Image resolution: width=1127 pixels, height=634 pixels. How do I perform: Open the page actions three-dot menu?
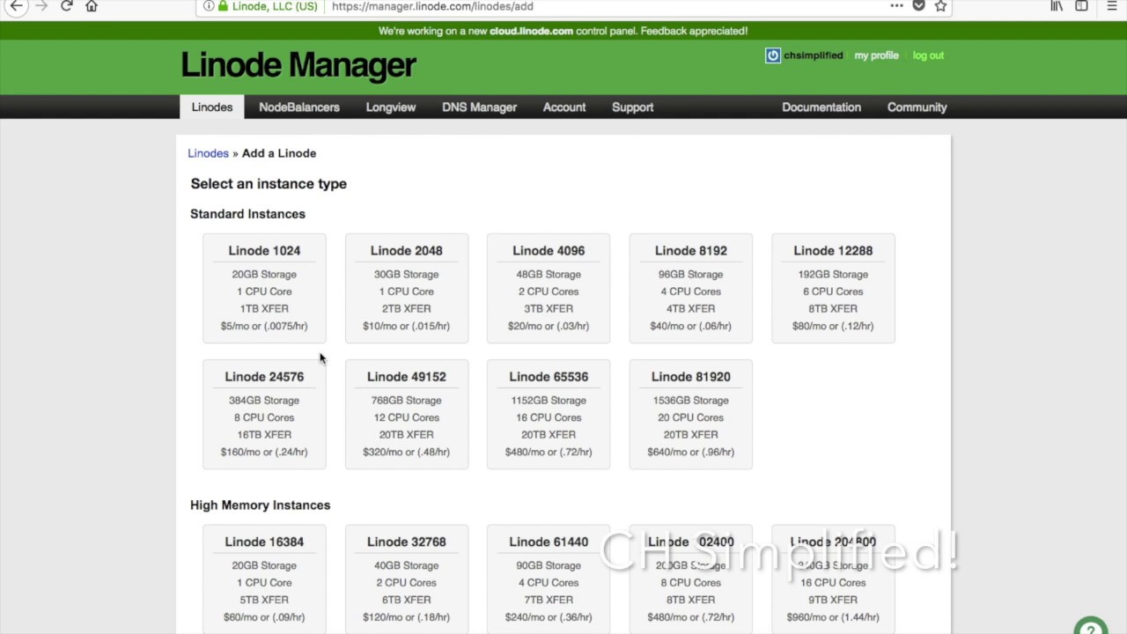pos(896,6)
